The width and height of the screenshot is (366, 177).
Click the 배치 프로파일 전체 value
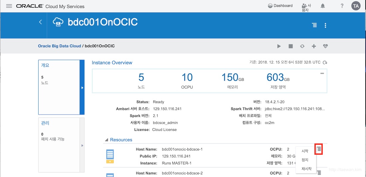[268, 116]
